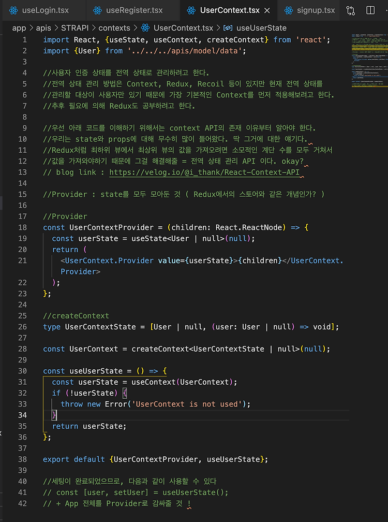
Task: Click the '// const [user, setUser]' comment line
Action: tap(136, 492)
